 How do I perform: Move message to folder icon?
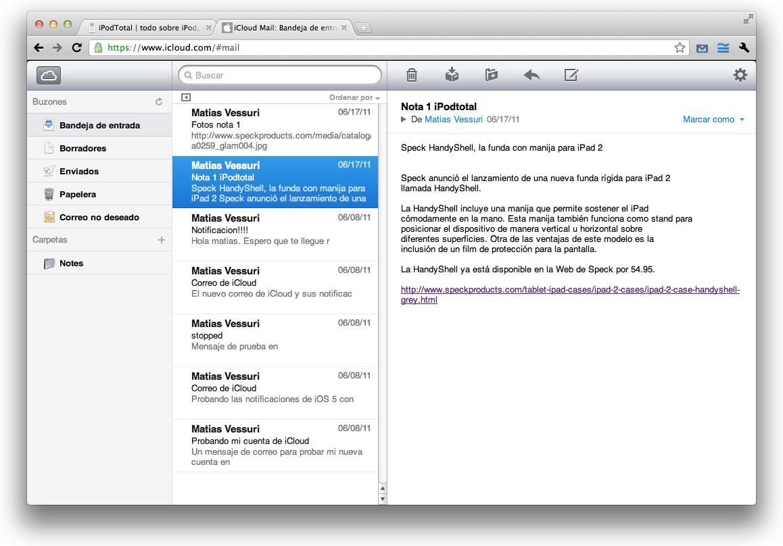click(492, 75)
